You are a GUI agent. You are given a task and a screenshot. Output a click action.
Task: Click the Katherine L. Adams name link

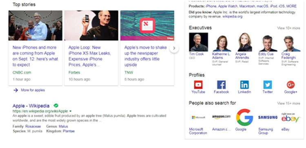coord(221,56)
